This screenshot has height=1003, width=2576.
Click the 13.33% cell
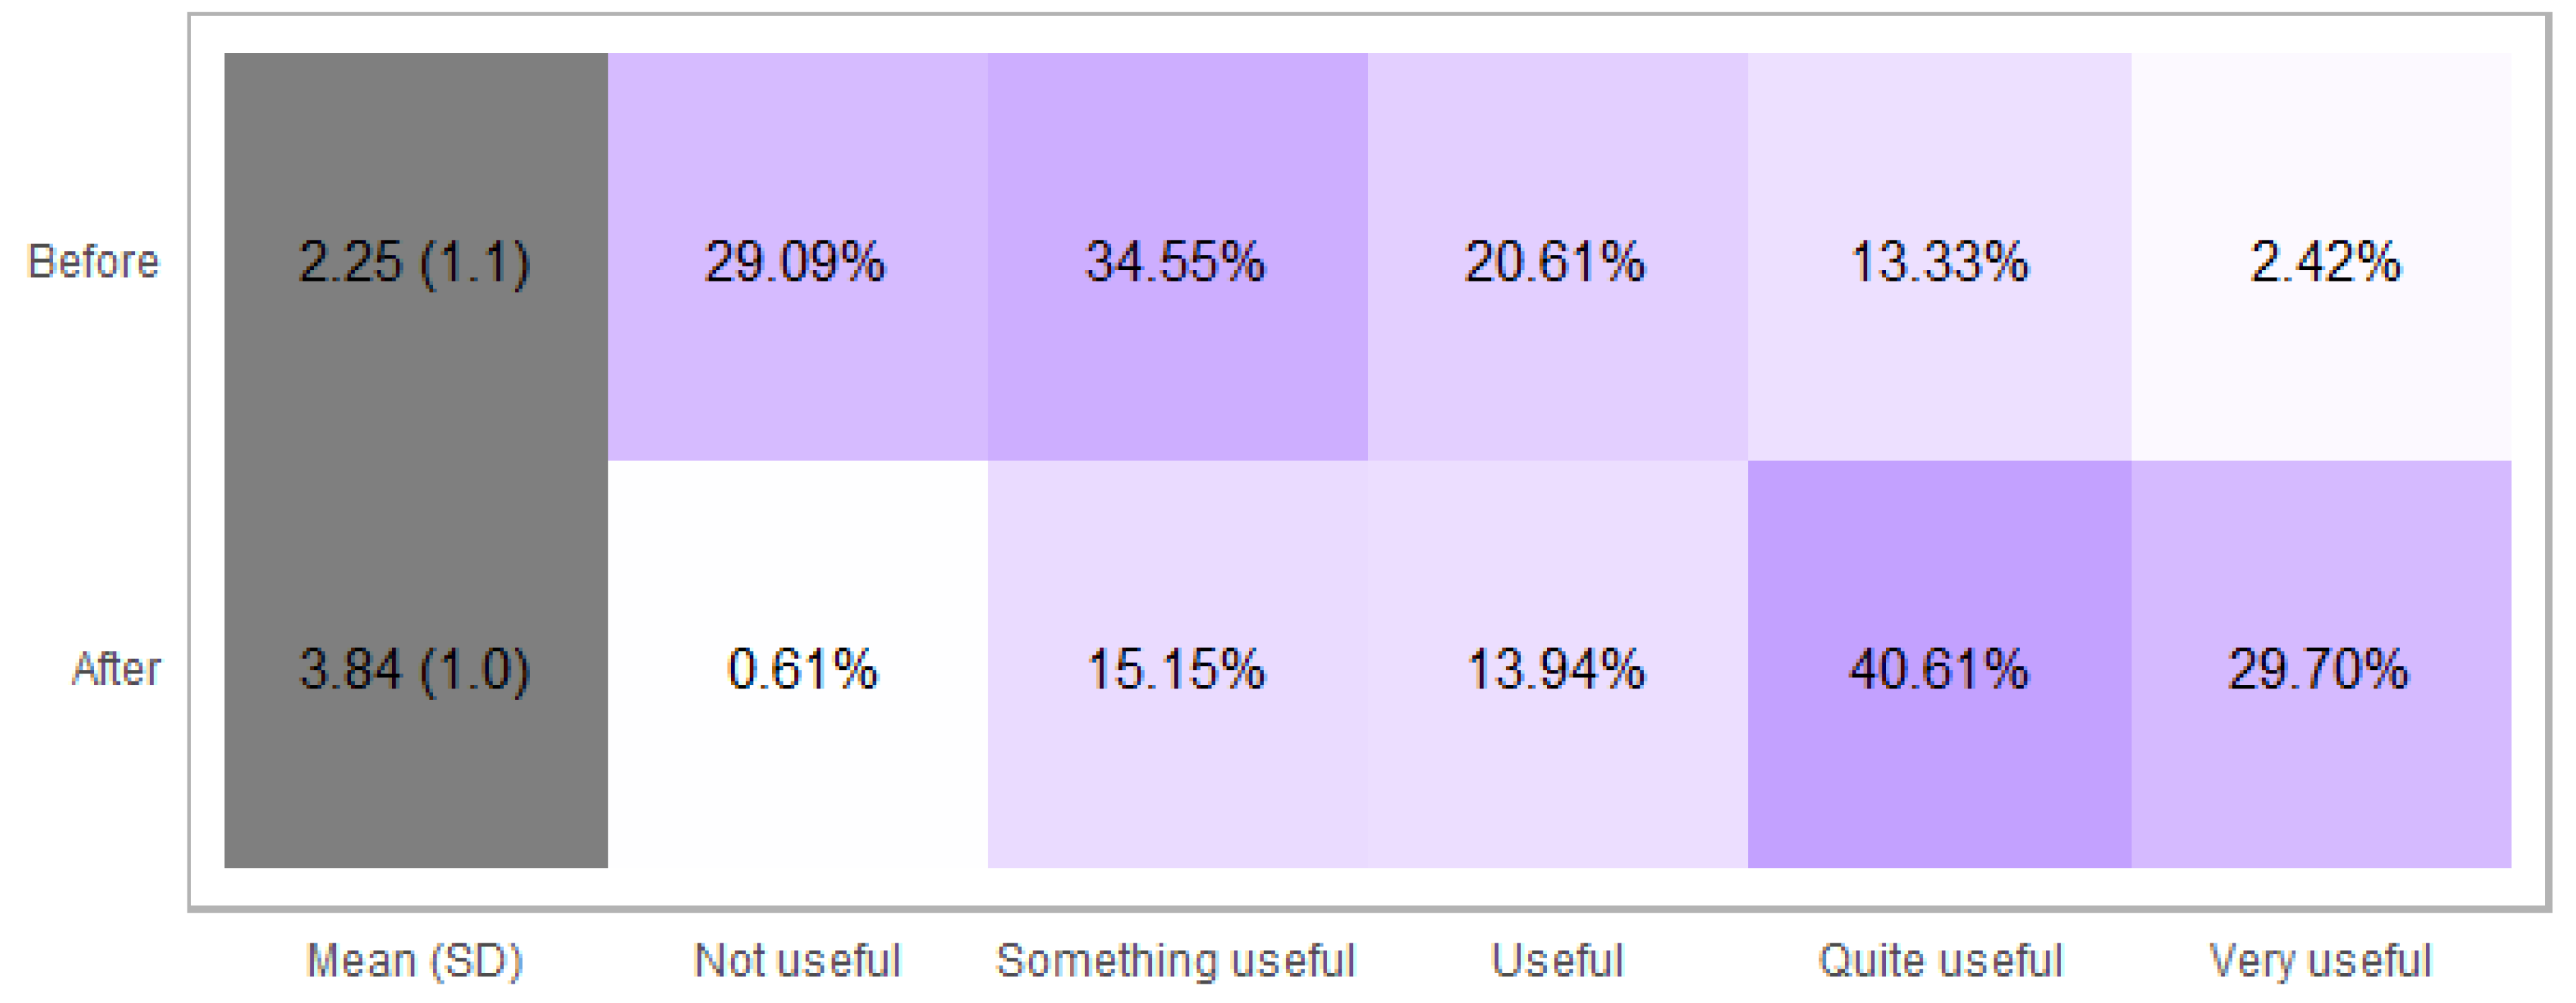1939,262
